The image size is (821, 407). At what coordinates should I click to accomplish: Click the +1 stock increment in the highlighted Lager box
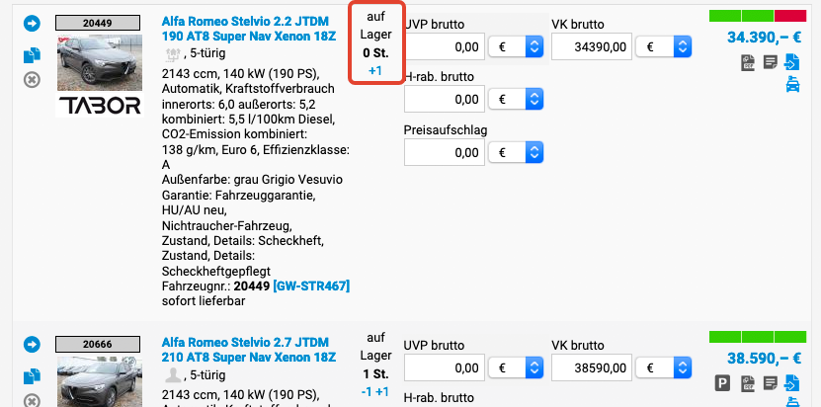pos(374,71)
